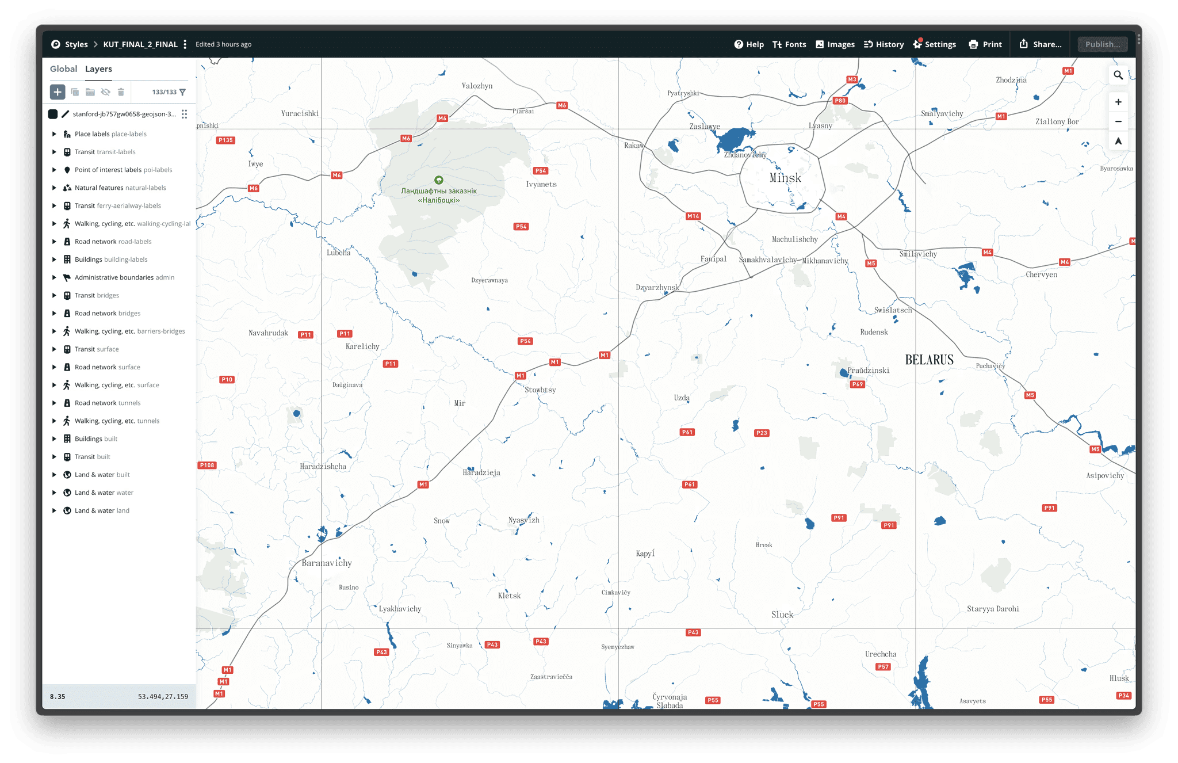
Task: Reset map bearing with the compass arrow
Action: pyautogui.click(x=1118, y=141)
